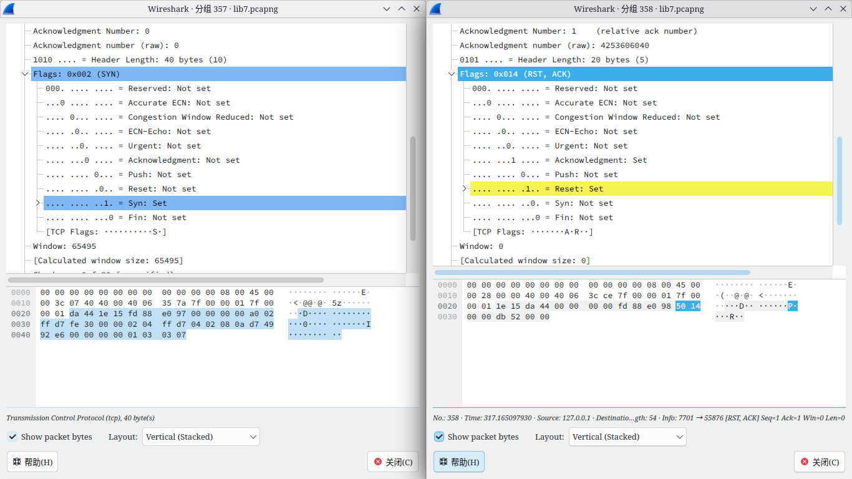Open help with 帮助(H) in the packet 357 window
The height and width of the screenshot is (479, 852).
coord(32,462)
